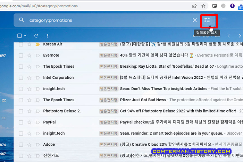Click the purple download extension icon
This screenshot has width=243, height=162.
(x=232, y=6)
